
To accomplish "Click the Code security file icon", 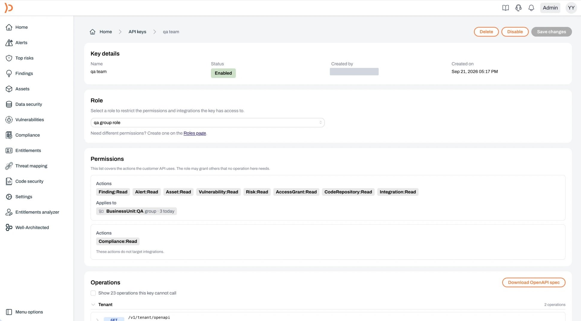I will [9, 181].
